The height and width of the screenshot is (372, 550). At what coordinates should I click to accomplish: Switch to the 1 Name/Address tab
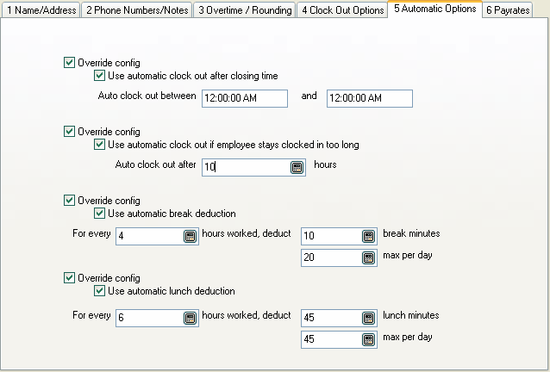click(41, 9)
